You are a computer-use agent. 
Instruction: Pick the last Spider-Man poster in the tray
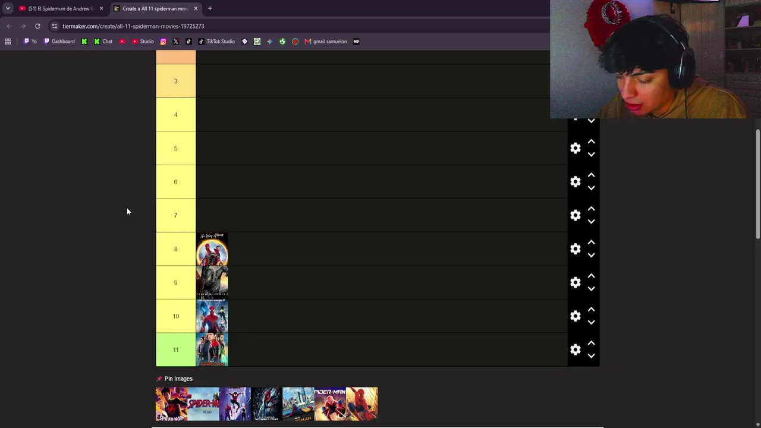click(x=361, y=404)
